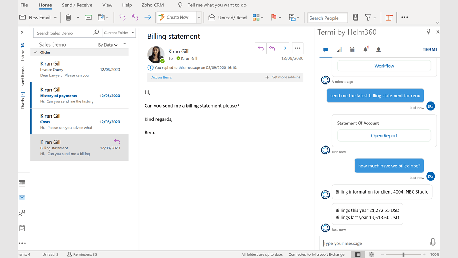Image resolution: width=458 pixels, height=258 pixels.
Task: Switch to the View tab
Action: 107,5
